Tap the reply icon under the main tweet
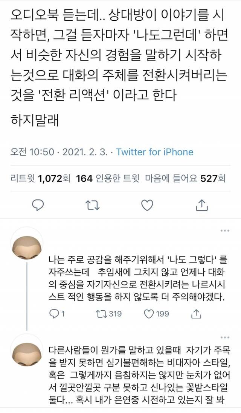The width and height of the screenshot is (241, 413). pos(38,205)
